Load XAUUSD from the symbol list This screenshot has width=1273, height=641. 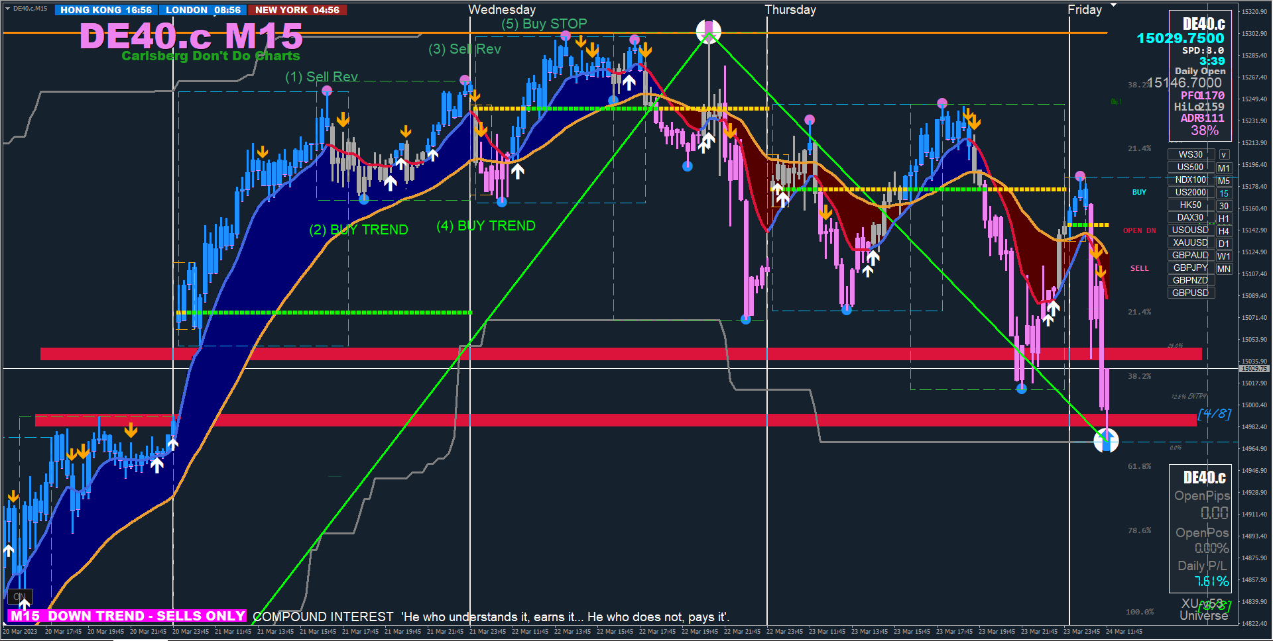(x=1191, y=242)
